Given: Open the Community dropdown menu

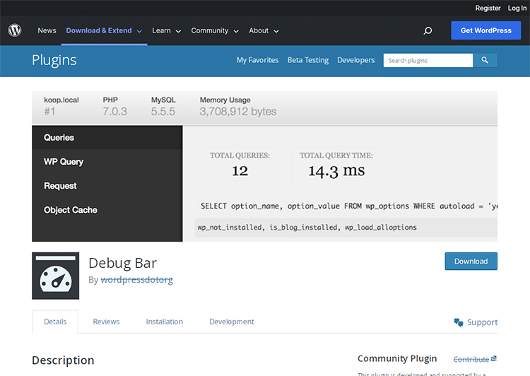Looking at the screenshot, I should click(214, 31).
